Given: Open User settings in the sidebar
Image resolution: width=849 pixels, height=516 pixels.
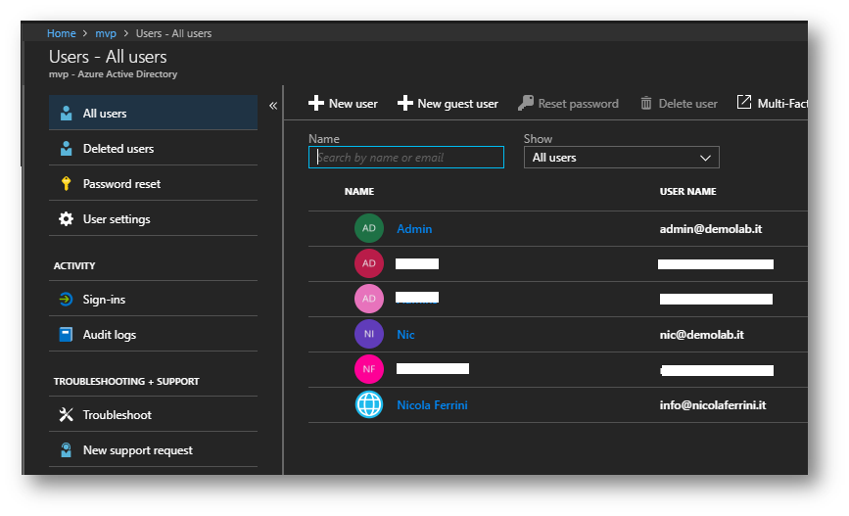Looking at the screenshot, I should pos(153,218).
